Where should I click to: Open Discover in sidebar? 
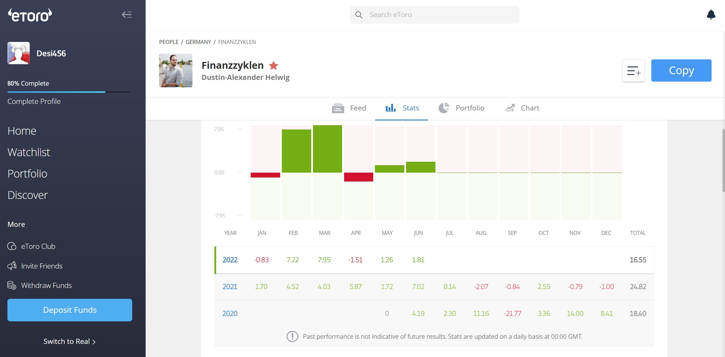point(28,195)
